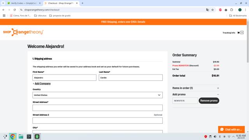Open the red adblock extension icon

(220, 10)
